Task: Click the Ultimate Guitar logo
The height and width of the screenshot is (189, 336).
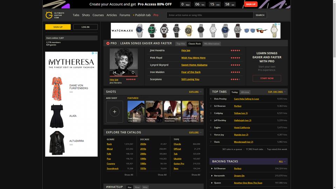Action: point(55,15)
